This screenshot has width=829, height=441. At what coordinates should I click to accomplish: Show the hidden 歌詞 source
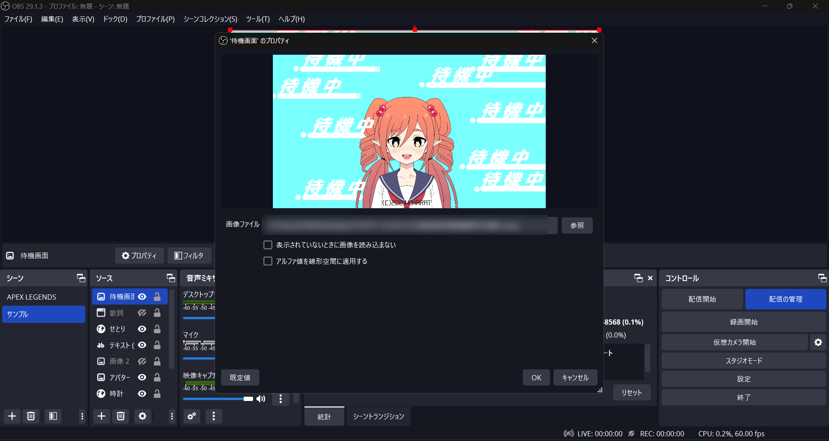point(142,313)
